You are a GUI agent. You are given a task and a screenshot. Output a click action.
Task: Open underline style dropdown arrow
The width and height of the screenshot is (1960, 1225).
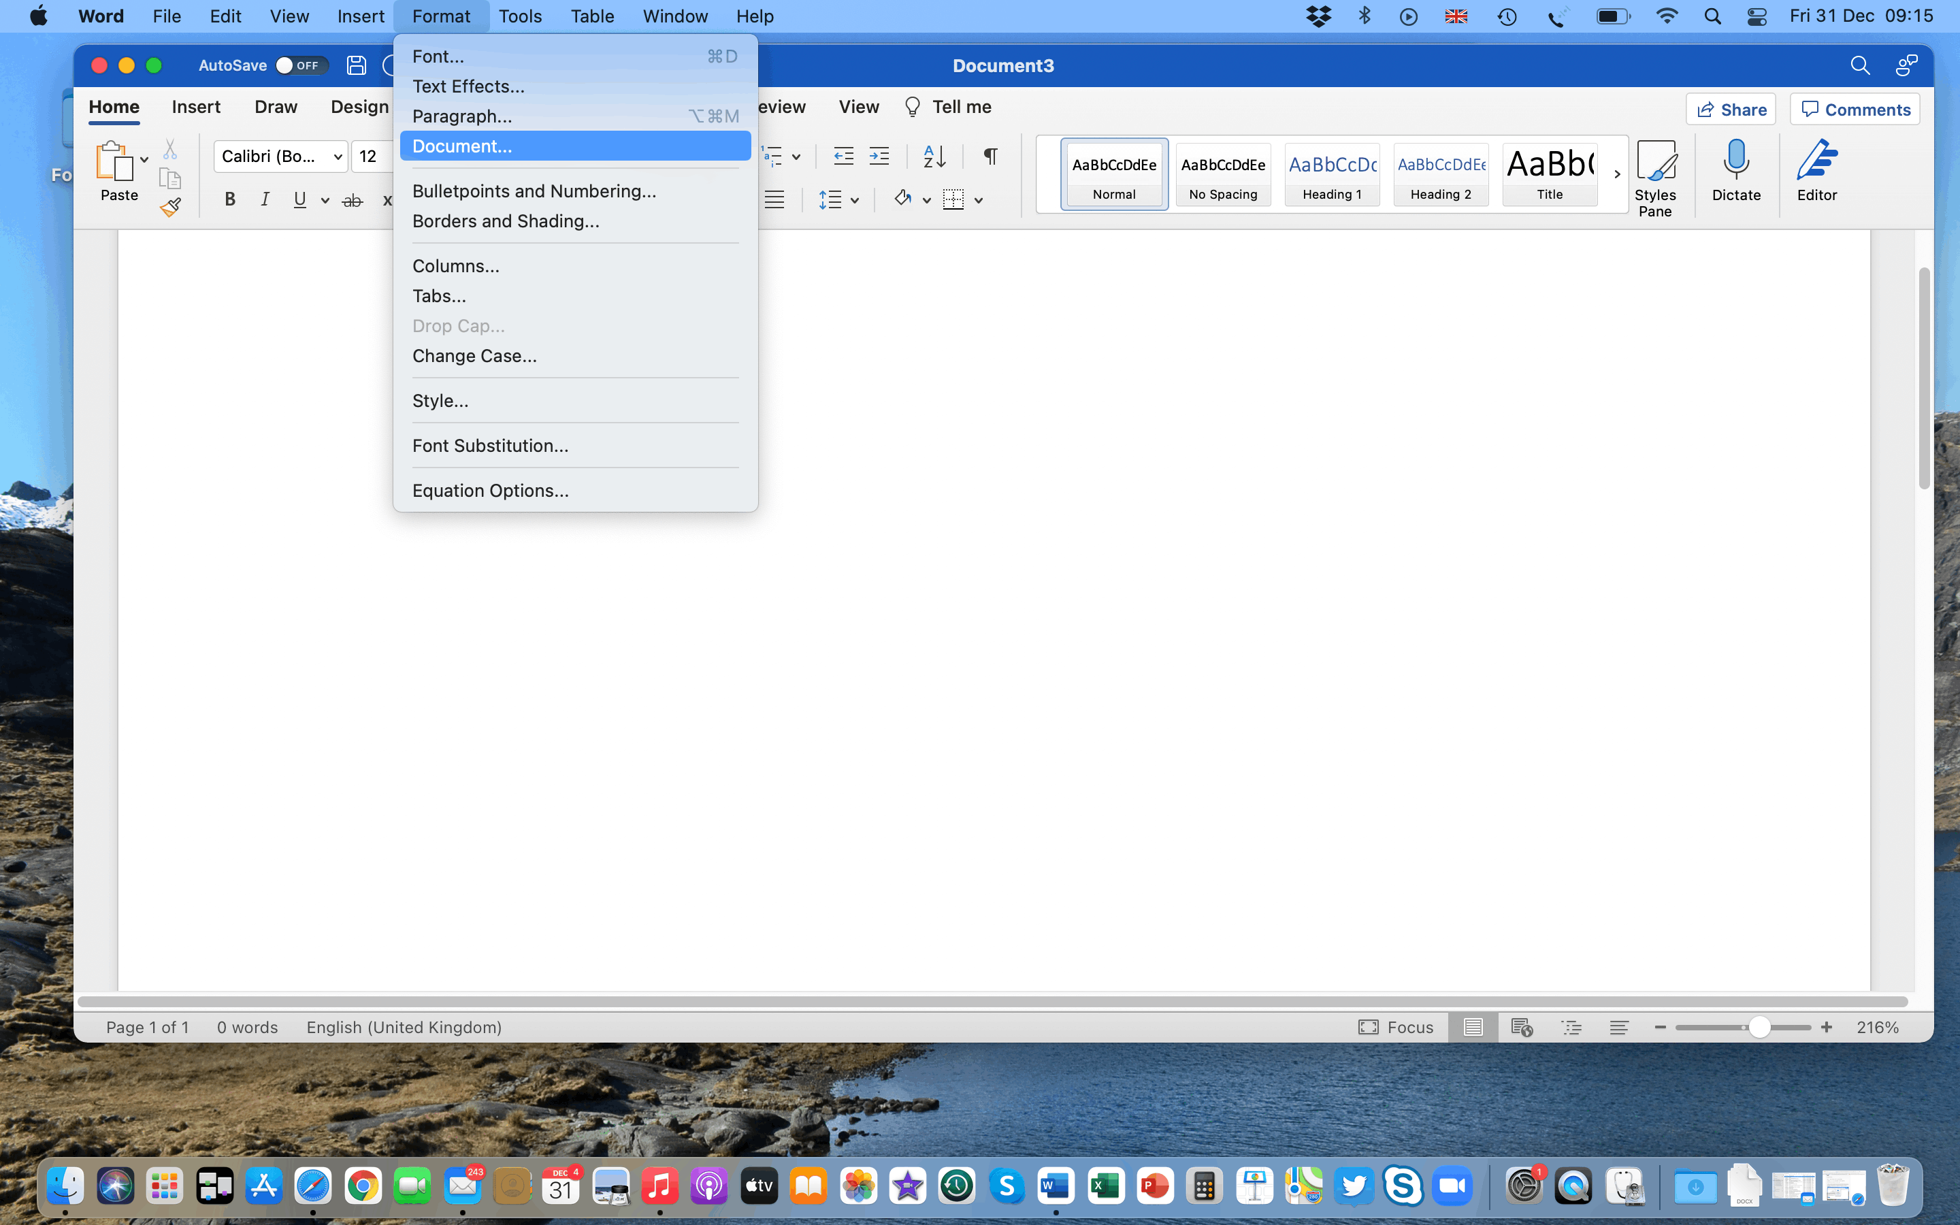pyautogui.click(x=325, y=200)
